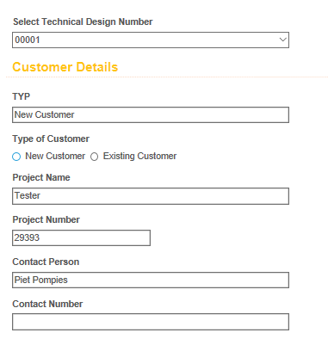This screenshot has height=339, width=328.
Task: Click the Project Name label text
Action: (41, 177)
